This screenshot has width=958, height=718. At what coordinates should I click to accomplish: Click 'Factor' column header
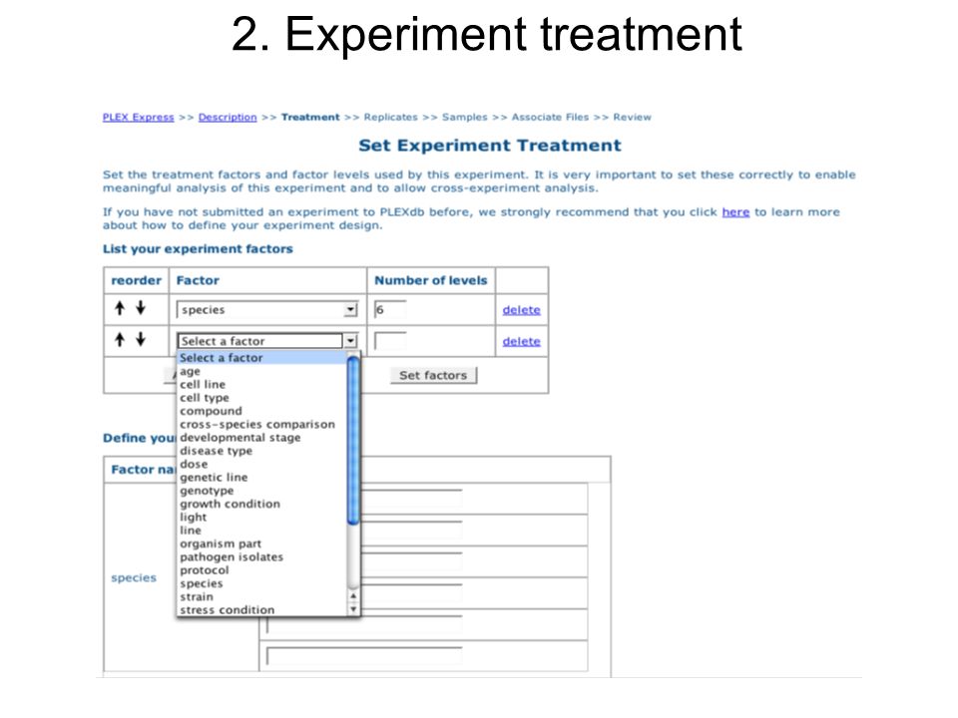click(198, 281)
